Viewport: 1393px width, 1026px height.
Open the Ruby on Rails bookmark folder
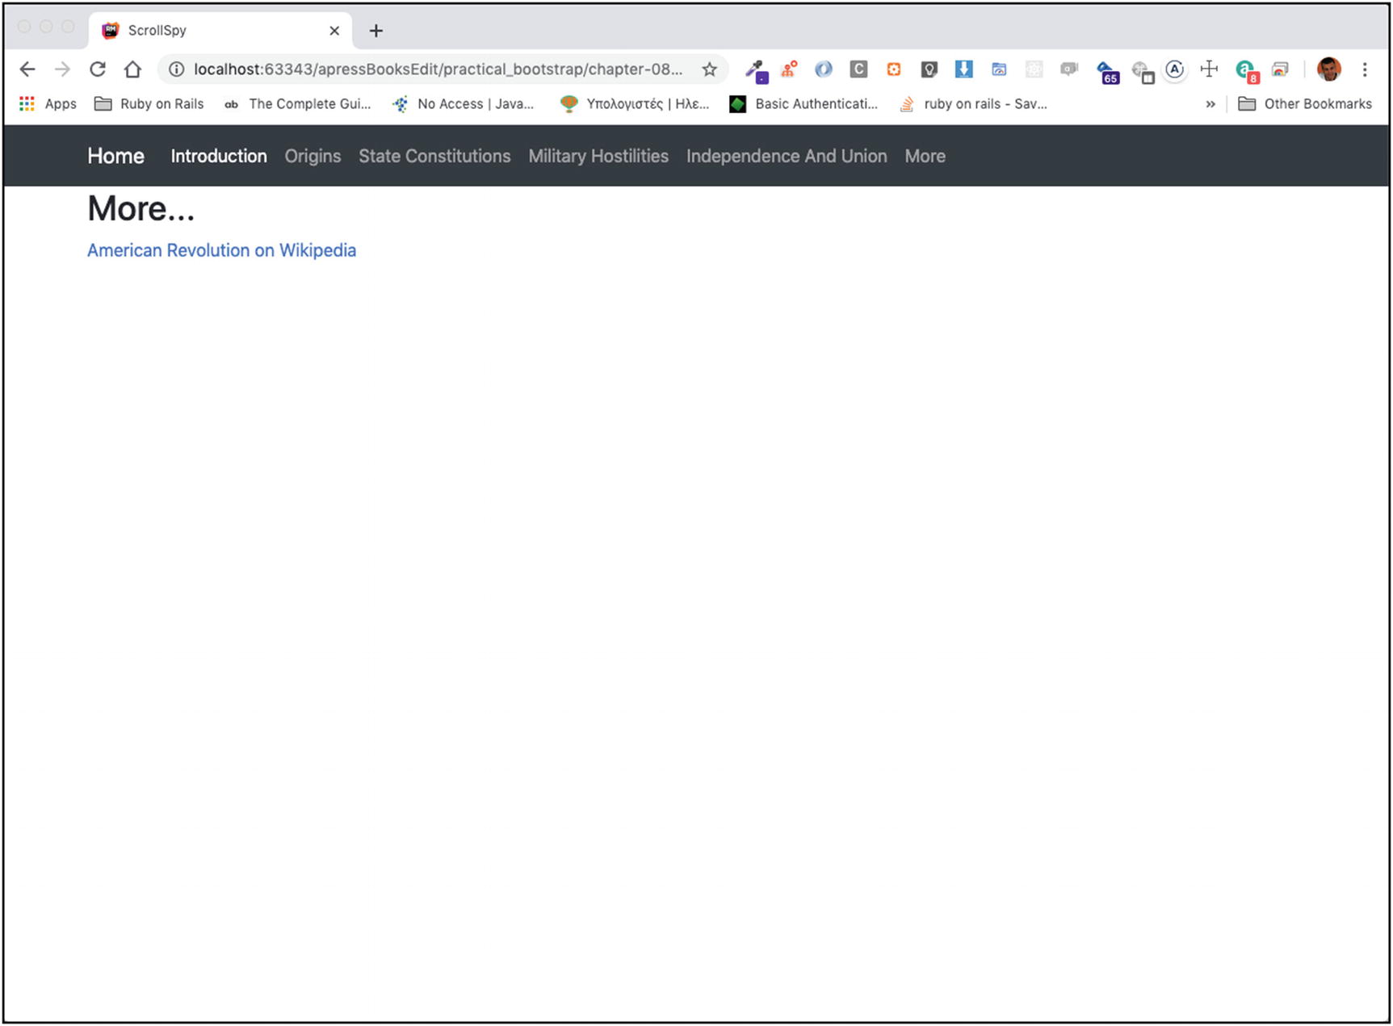click(149, 104)
